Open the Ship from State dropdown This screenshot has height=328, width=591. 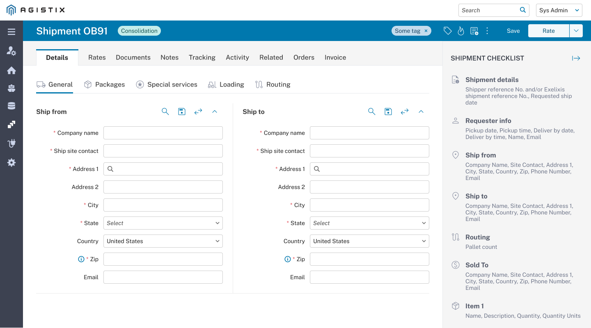coord(163,223)
